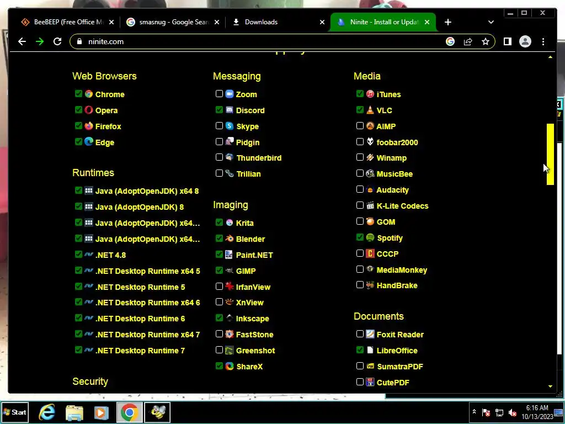
Task: Click the Skype icon
Action: [230, 126]
